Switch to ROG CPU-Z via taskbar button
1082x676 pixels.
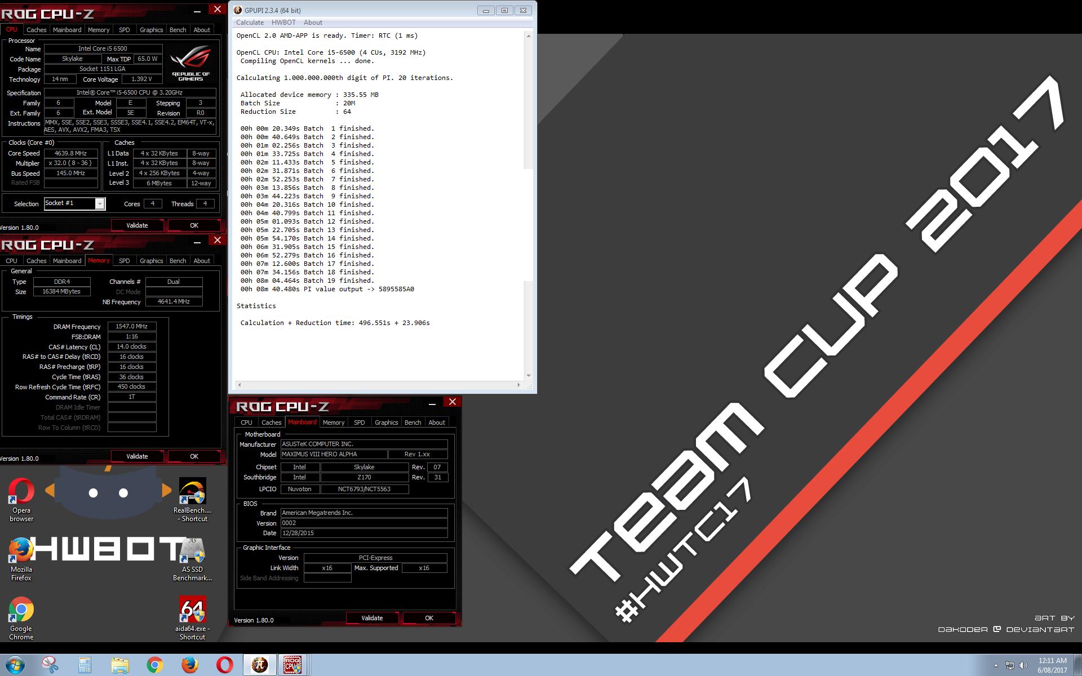pyautogui.click(x=292, y=665)
